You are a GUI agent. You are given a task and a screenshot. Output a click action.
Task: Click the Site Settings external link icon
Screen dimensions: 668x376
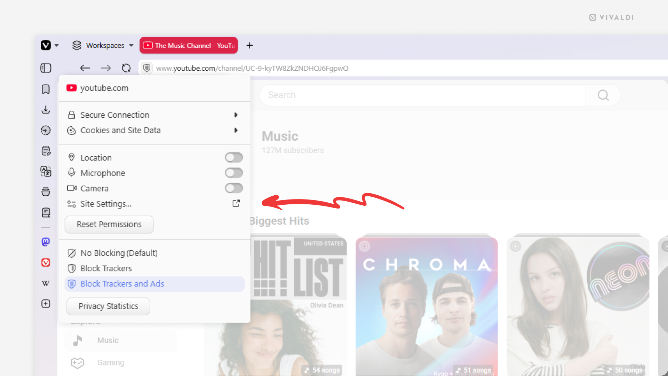tap(236, 203)
